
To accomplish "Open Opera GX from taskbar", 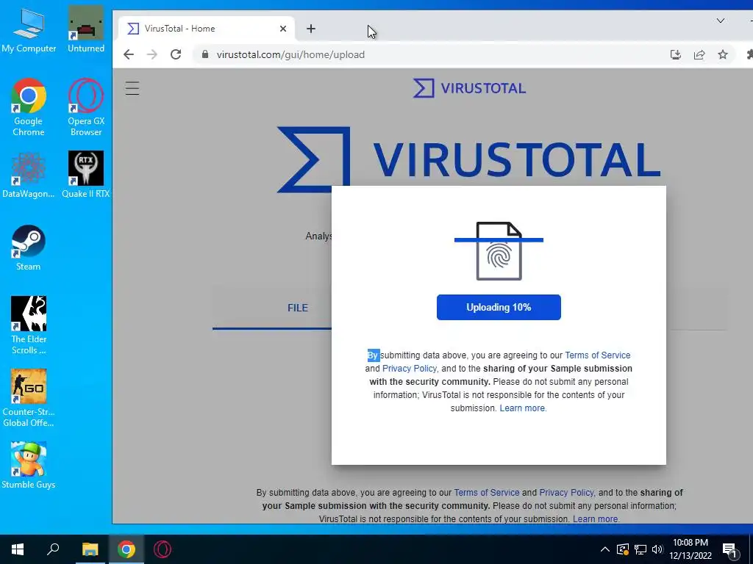I will [163, 549].
